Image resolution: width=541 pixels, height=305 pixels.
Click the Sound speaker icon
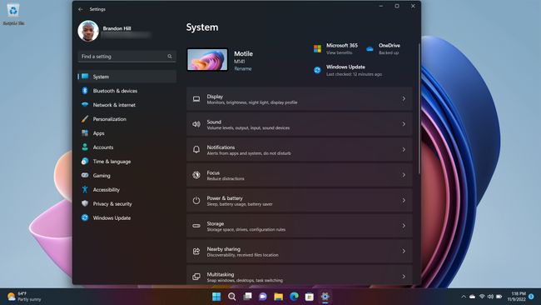[196, 124]
